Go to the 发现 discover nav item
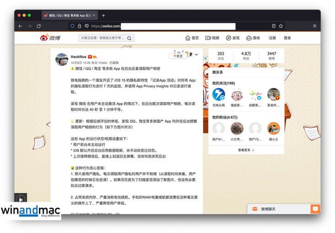Viewport: 335px width, 233px height. pos(232,38)
